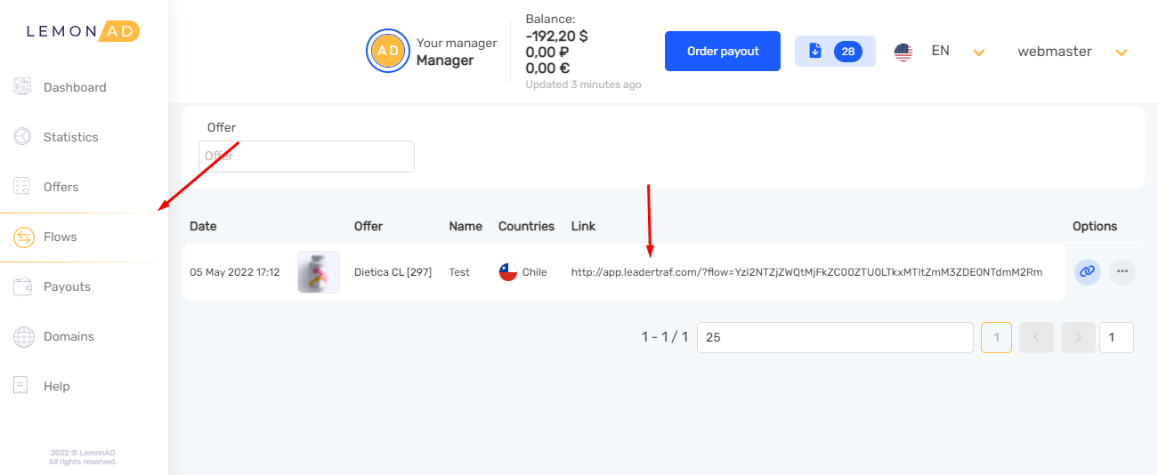Click the Offer filter input field
Viewport: 1158px width, 475px height.
306,157
